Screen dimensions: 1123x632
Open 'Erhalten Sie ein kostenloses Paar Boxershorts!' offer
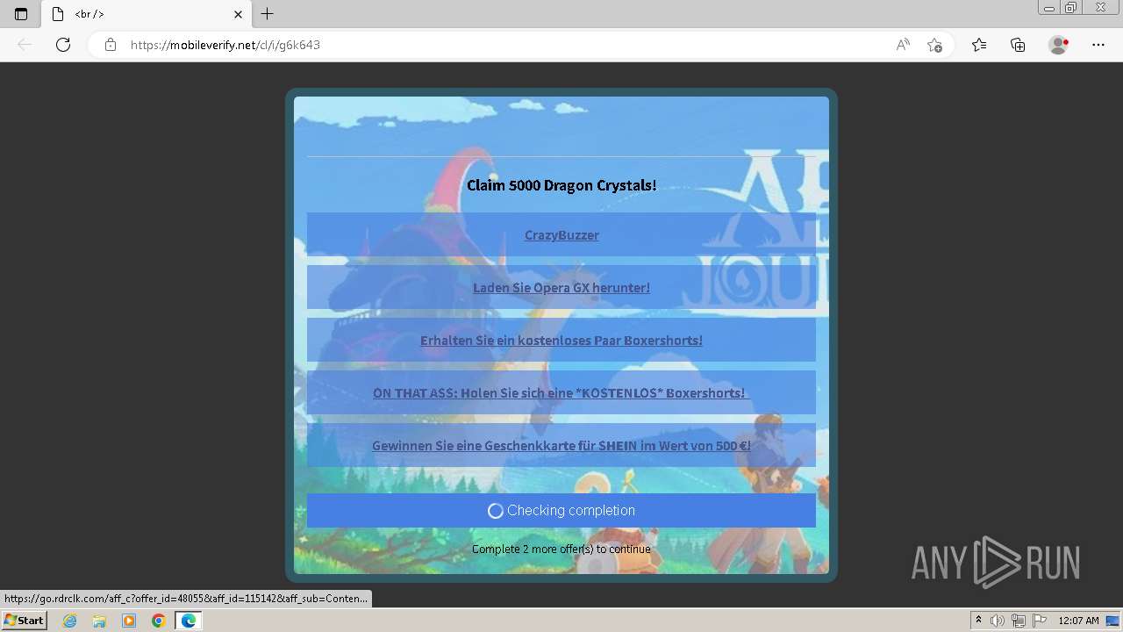[x=561, y=340]
